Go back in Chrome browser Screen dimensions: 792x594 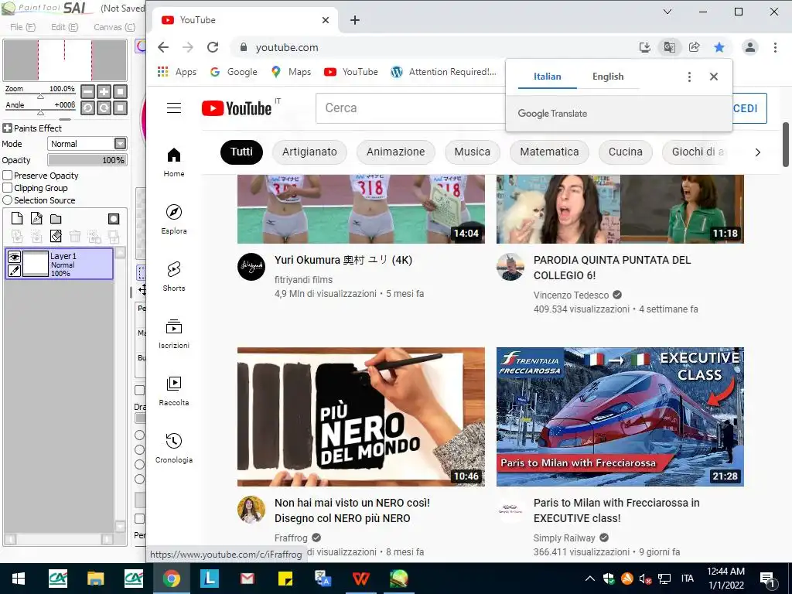[x=163, y=47]
